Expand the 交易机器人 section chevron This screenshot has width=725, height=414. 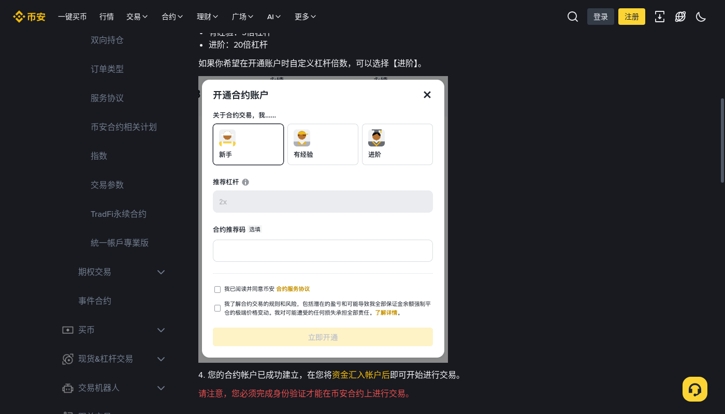point(161,388)
